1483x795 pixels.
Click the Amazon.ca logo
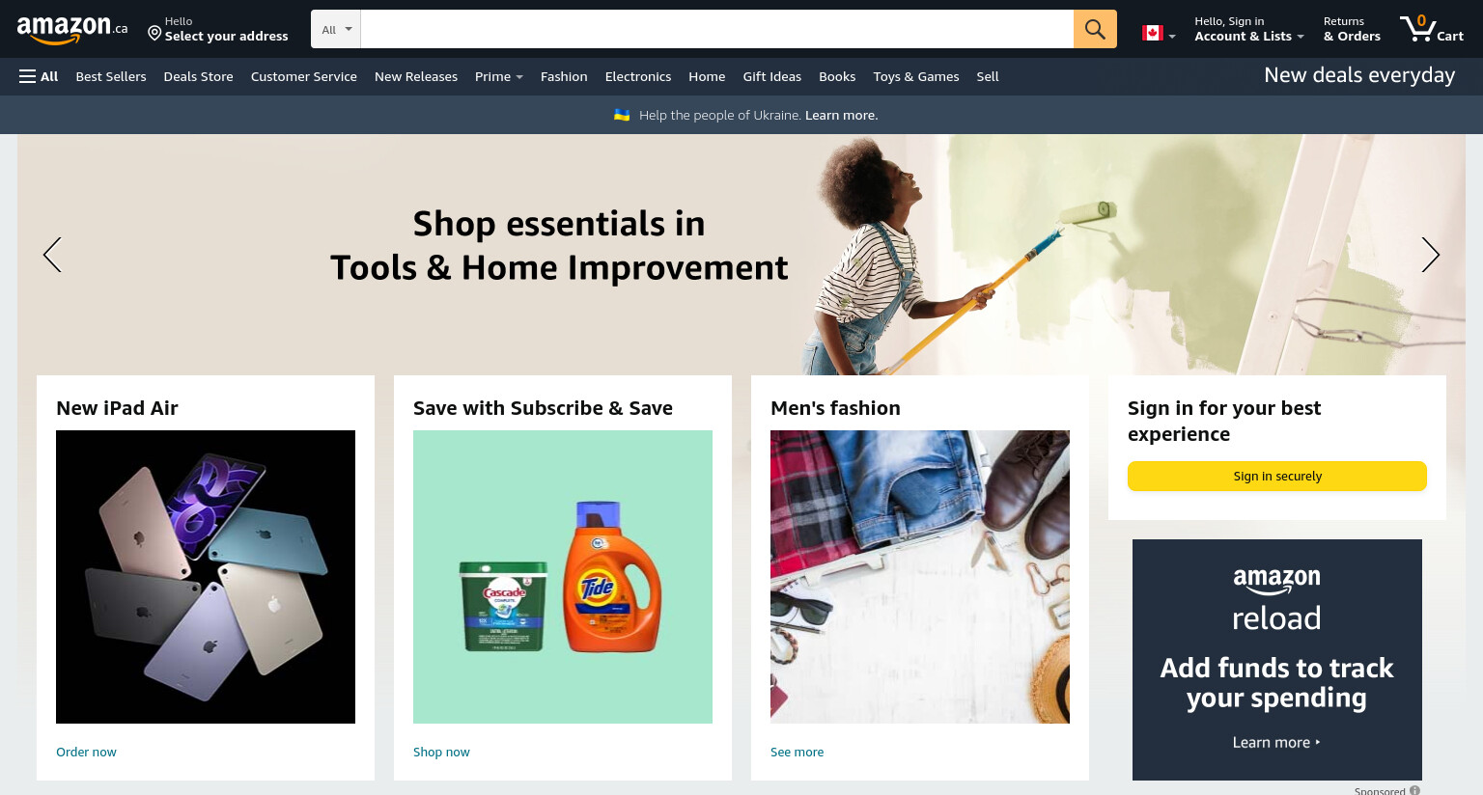point(72,30)
